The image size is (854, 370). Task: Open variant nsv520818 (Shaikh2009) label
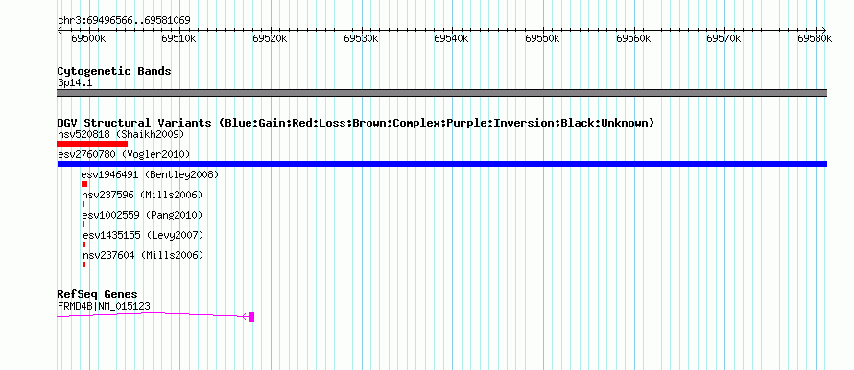click(121, 134)
